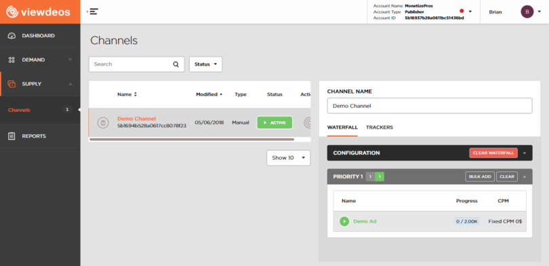Open the Demo Ad link
The width and height of the screenshot is (549, 266).
pyautogui.click(x=365, y=221)
